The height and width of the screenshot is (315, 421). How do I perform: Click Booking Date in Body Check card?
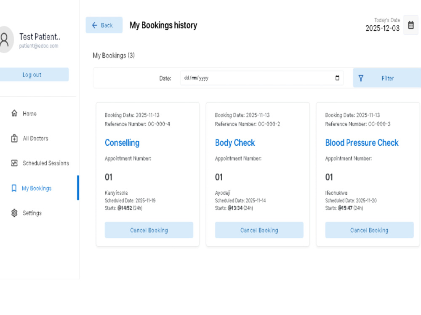[242, 115]
